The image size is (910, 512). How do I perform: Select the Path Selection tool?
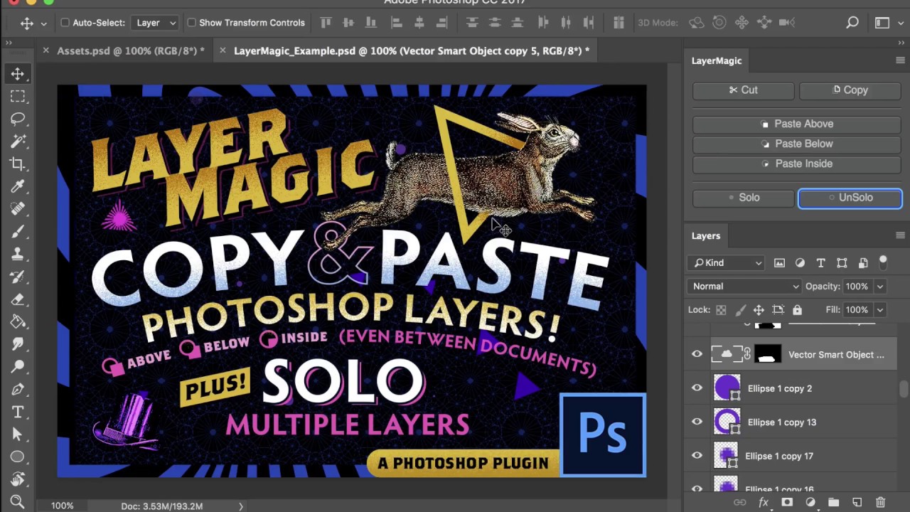(x=18, y=434)
